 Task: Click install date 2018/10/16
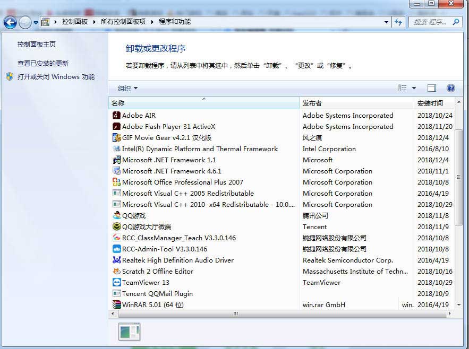435,272
